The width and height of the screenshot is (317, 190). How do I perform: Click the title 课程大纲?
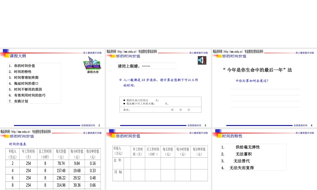pos(18,56)
